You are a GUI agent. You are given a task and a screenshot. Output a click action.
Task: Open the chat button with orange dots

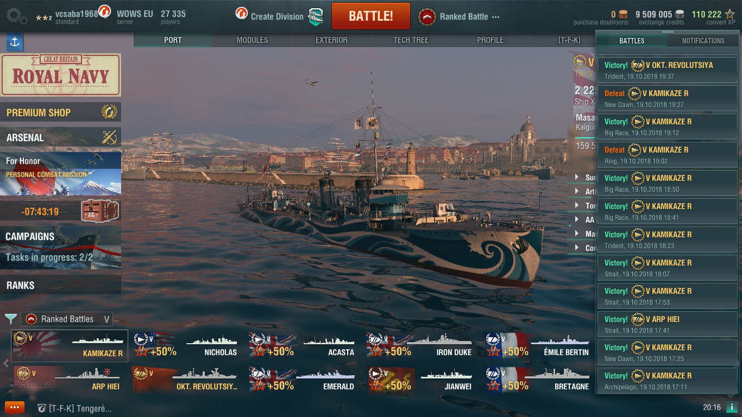(15, 408)
